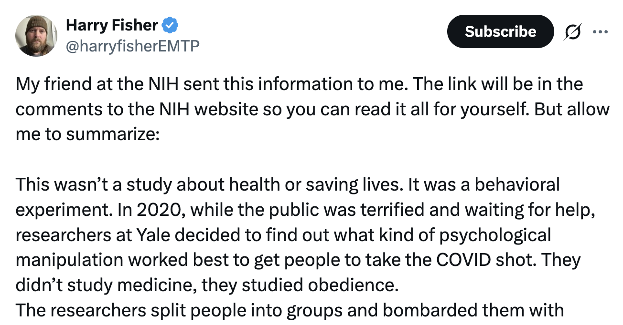This screenshot has height=325, width=623.
Task: Open the three-dot more options menu
Action: point(600,32)
